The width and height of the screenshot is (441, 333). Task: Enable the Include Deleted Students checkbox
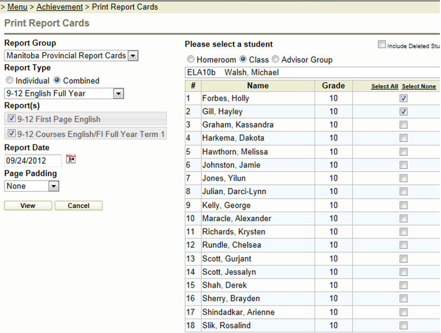[x=382, y=45]
